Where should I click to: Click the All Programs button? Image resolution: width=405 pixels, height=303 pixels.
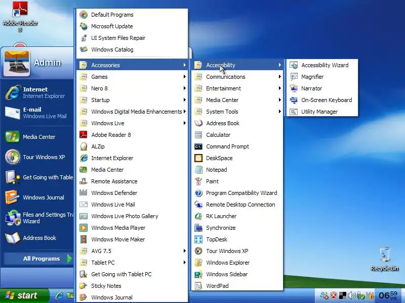(x=38, y=259)
